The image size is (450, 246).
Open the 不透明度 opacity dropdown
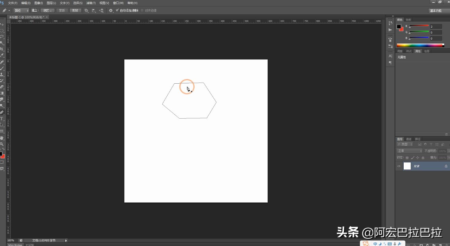pos(448,151)
